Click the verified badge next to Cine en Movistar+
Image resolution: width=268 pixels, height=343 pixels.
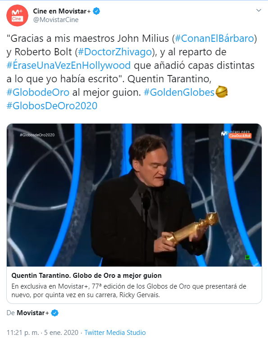[96, 11]
